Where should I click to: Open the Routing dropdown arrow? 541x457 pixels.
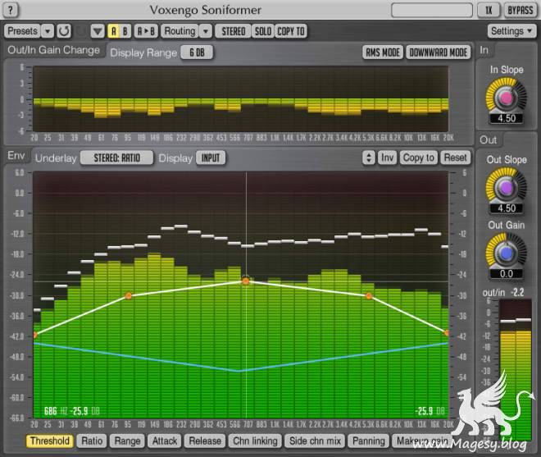tap(206, 31)
